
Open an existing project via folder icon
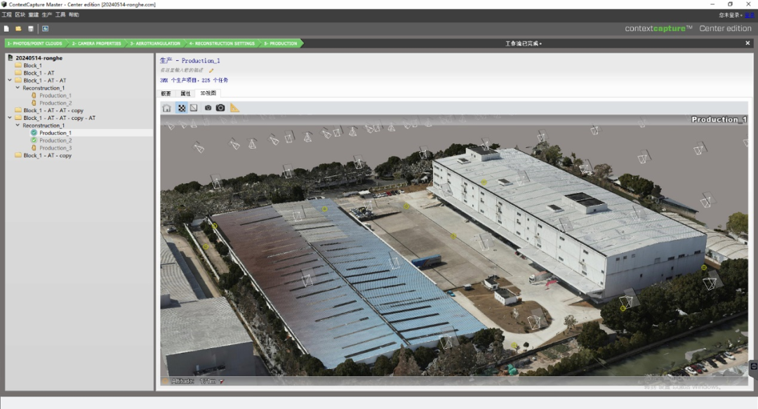(x=18, y=29)
